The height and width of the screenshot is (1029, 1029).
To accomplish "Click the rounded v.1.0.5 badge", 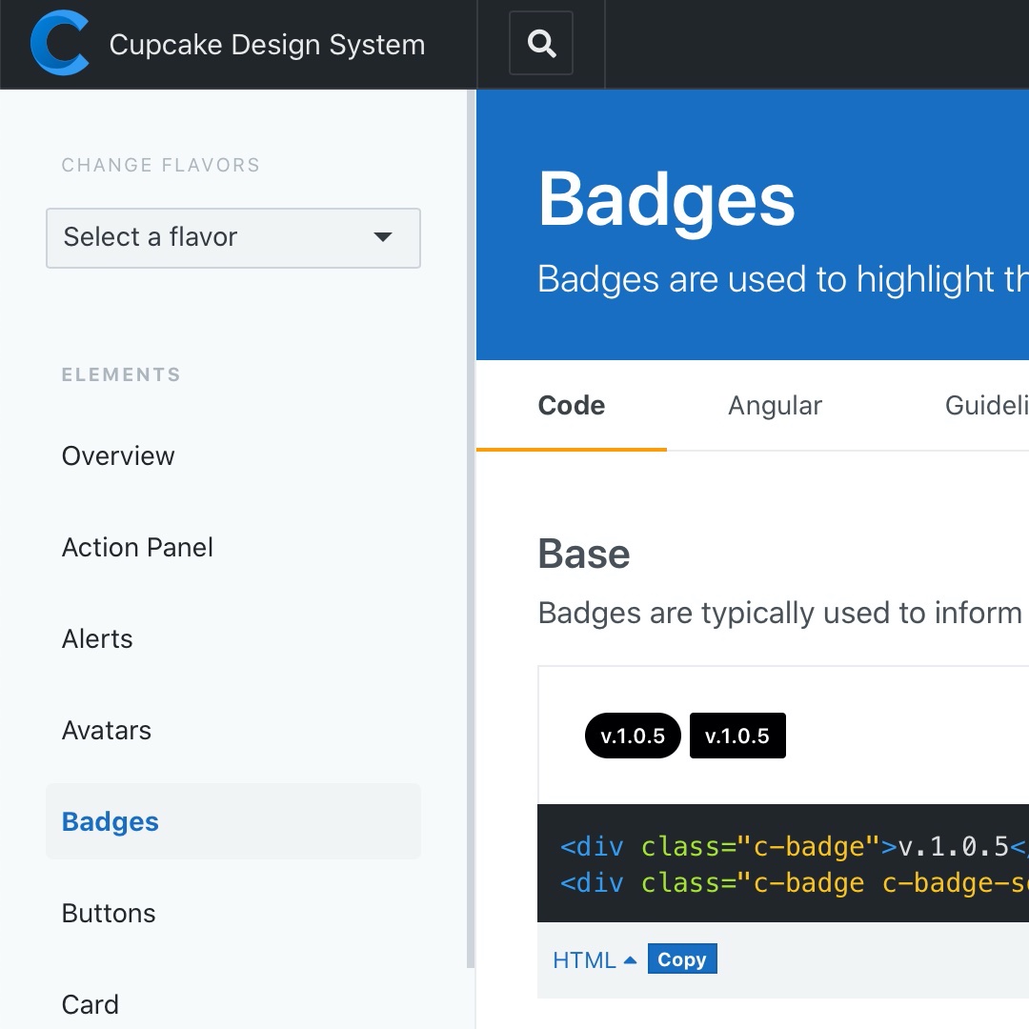I will click(633, 736).
